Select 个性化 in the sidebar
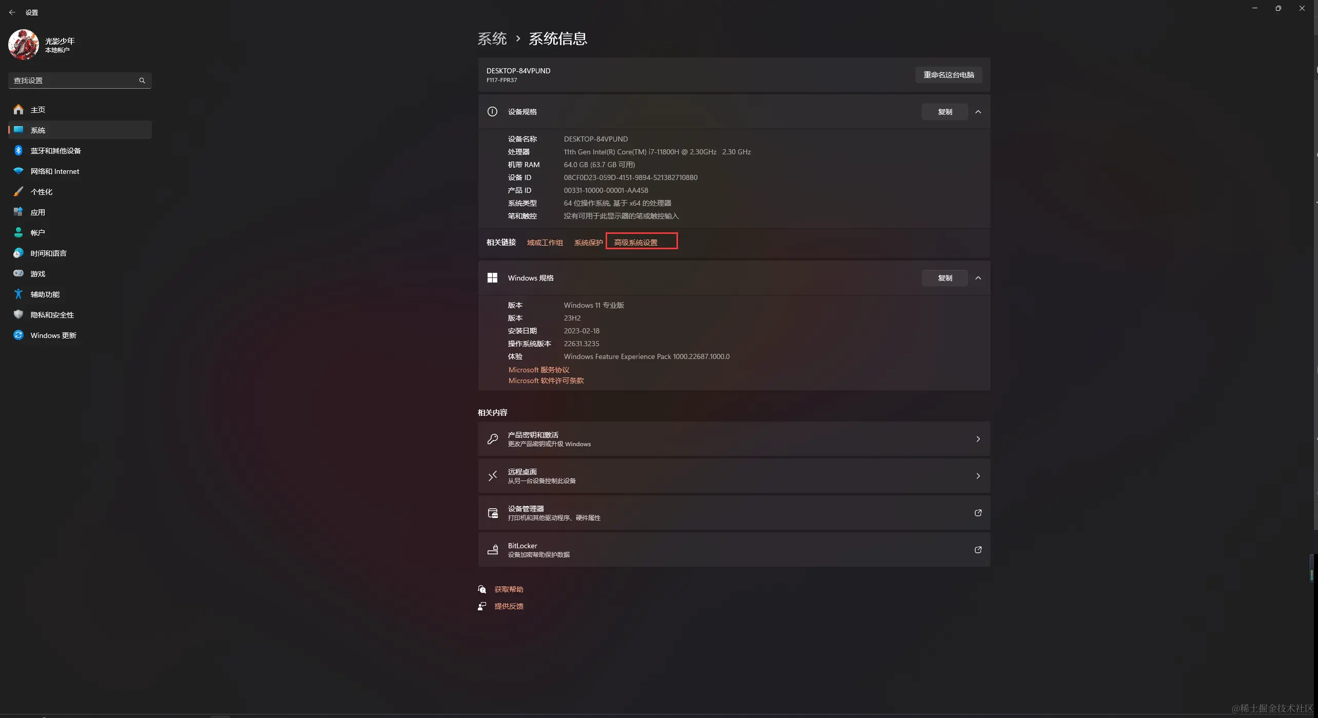Screen dimensions: 1318x718 pyautogui.click(x=42, y=192)
